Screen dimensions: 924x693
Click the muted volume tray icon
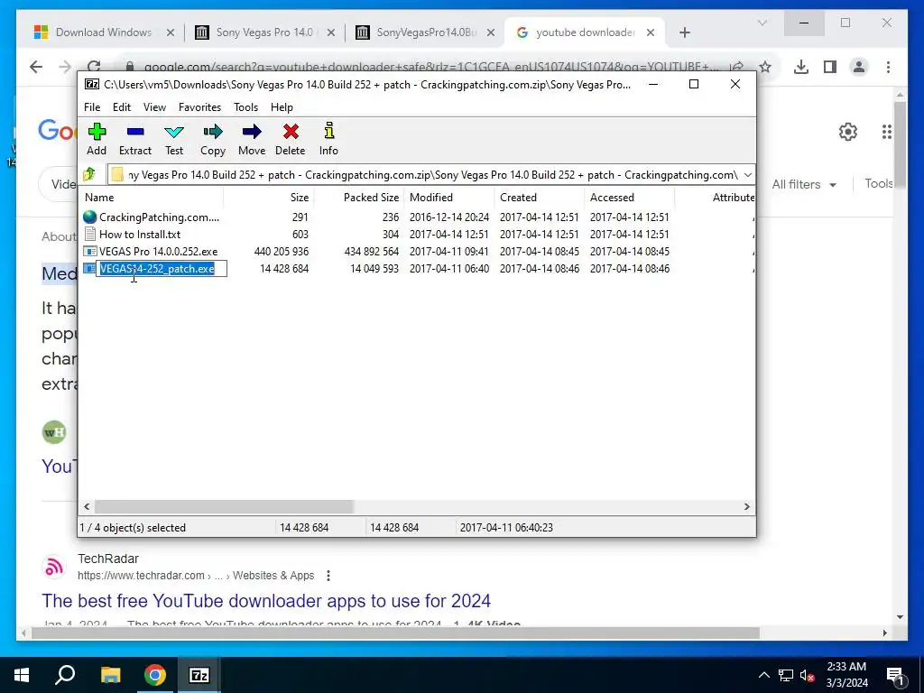click(x=808, y=675)
